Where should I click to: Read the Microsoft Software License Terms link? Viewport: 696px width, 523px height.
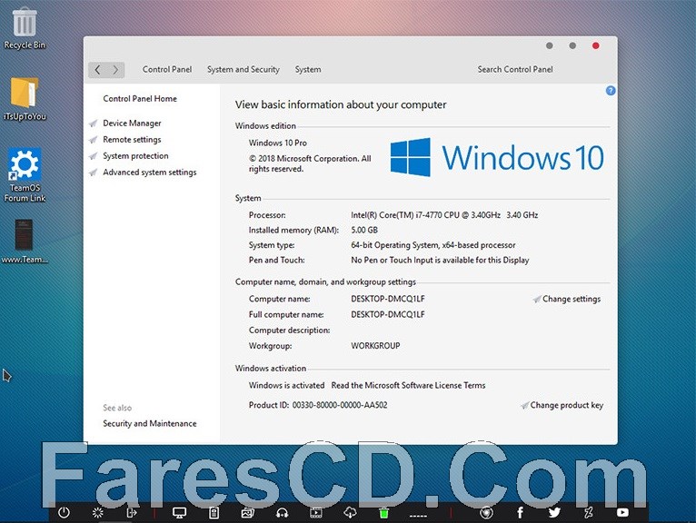click(x=408, y=385)
